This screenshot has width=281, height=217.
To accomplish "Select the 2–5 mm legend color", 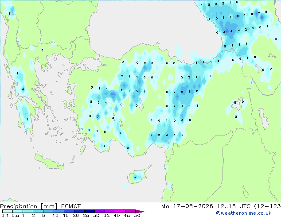I will [x=39, y=211].
